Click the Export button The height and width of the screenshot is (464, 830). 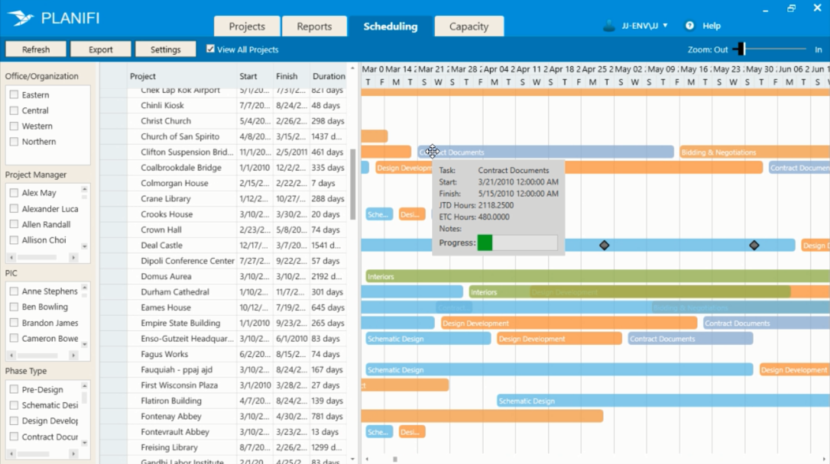(x=101, y=50)
